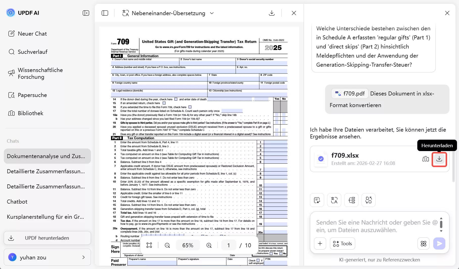Open the Tools dropdown in the chat bar
This screenshot has width=459, height=269.
[342, 243]
